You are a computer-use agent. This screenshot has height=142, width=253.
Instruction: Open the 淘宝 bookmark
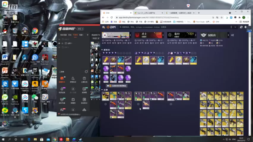122,21
